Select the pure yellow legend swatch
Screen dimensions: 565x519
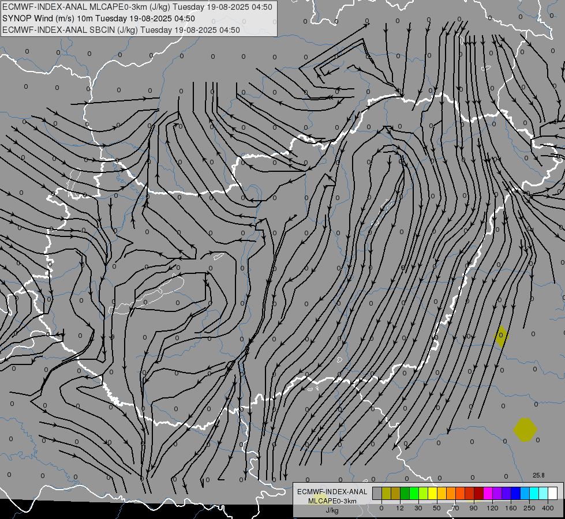point(433,493)
